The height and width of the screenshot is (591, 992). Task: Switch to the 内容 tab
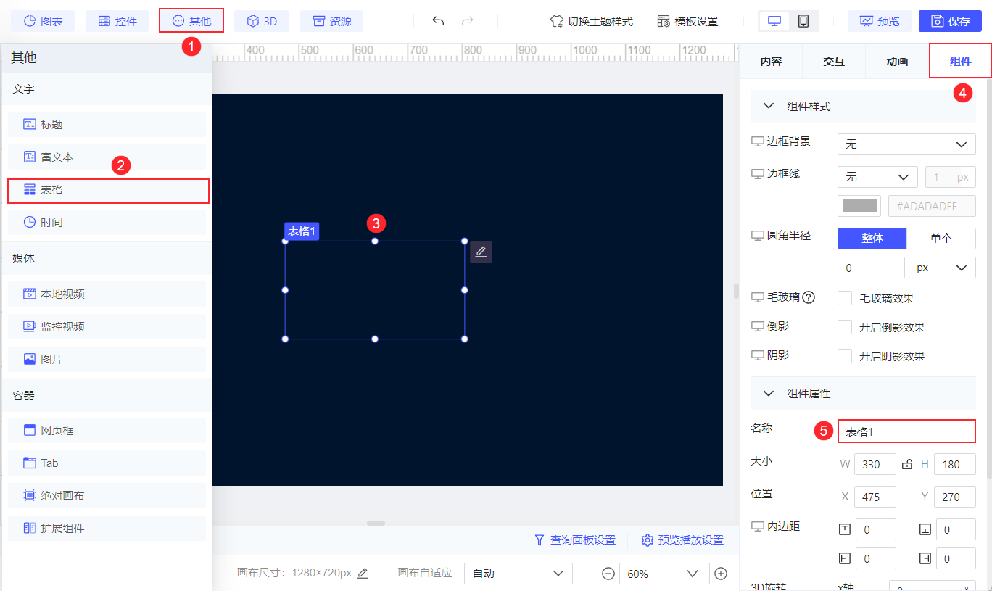click(771, 61)
